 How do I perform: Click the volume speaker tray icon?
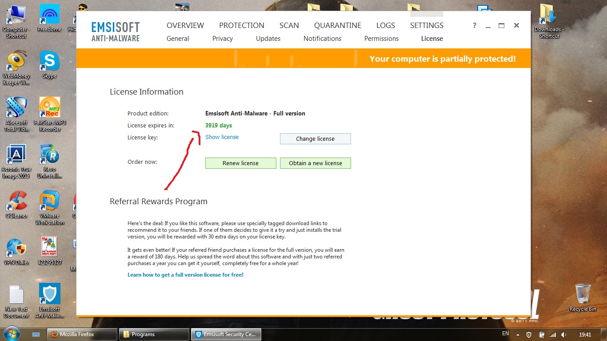tap(564, 334)
